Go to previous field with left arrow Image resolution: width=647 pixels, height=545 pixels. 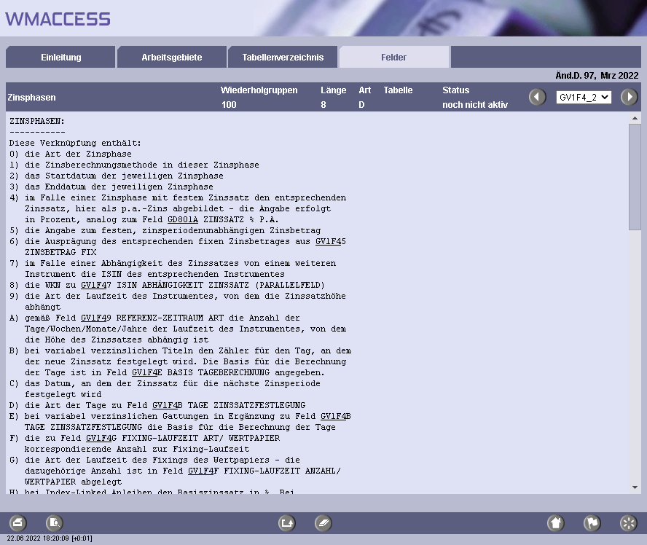pyautogui.click(x=538, y=97)
